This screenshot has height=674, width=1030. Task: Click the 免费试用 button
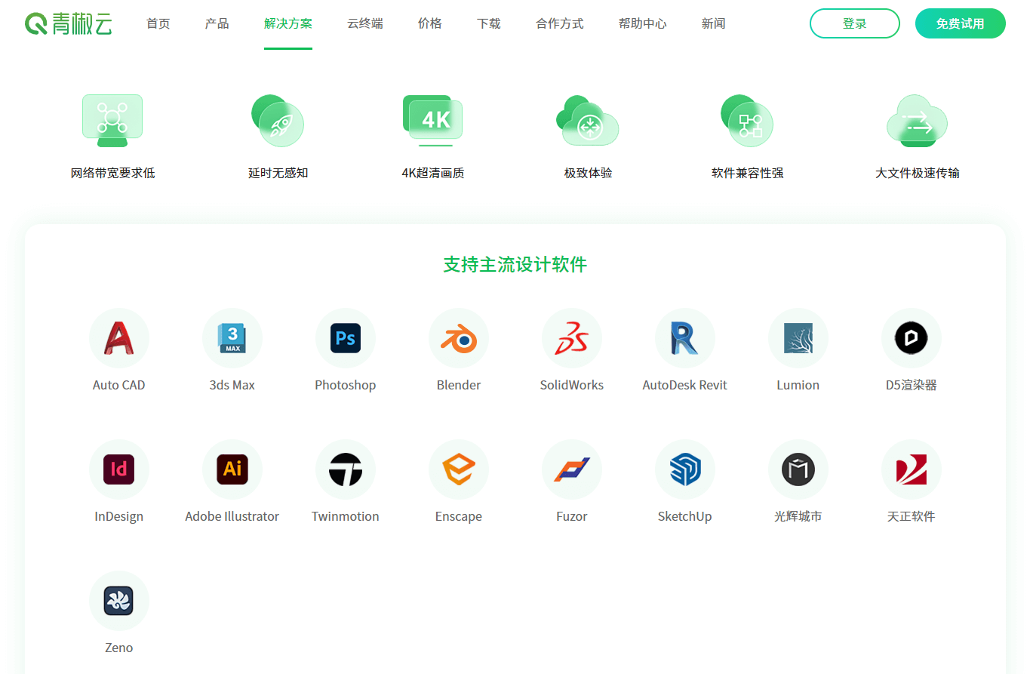click(961, 23)
